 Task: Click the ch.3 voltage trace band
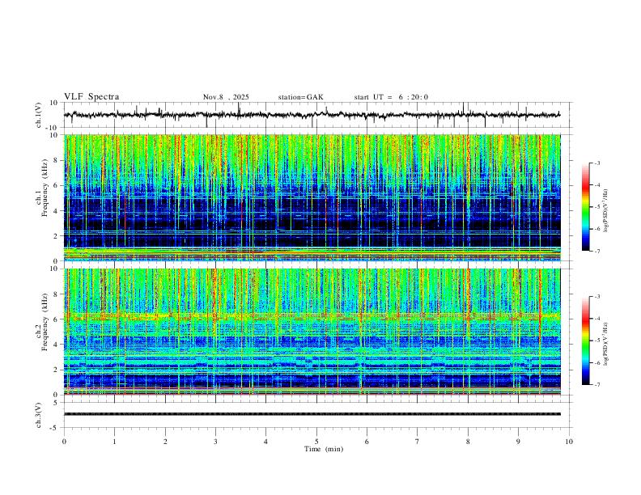click(x=312, y=414)
